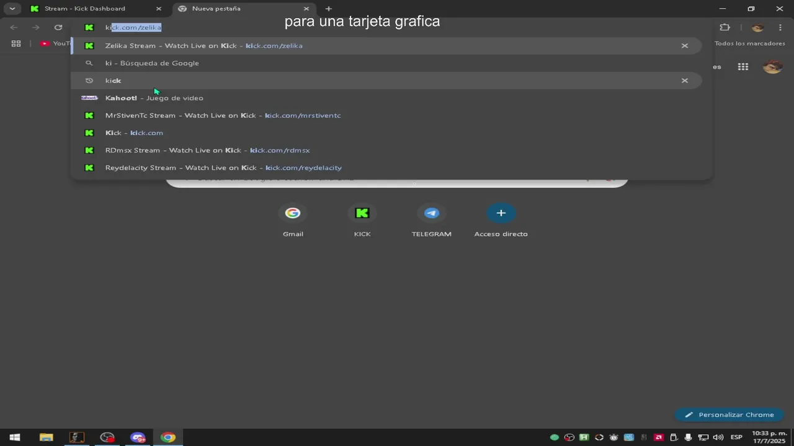Viewport: 794px width, 446px height.
Task: Open the TELEGRAM shortcut tile
Action: click(x=432, y=221)
